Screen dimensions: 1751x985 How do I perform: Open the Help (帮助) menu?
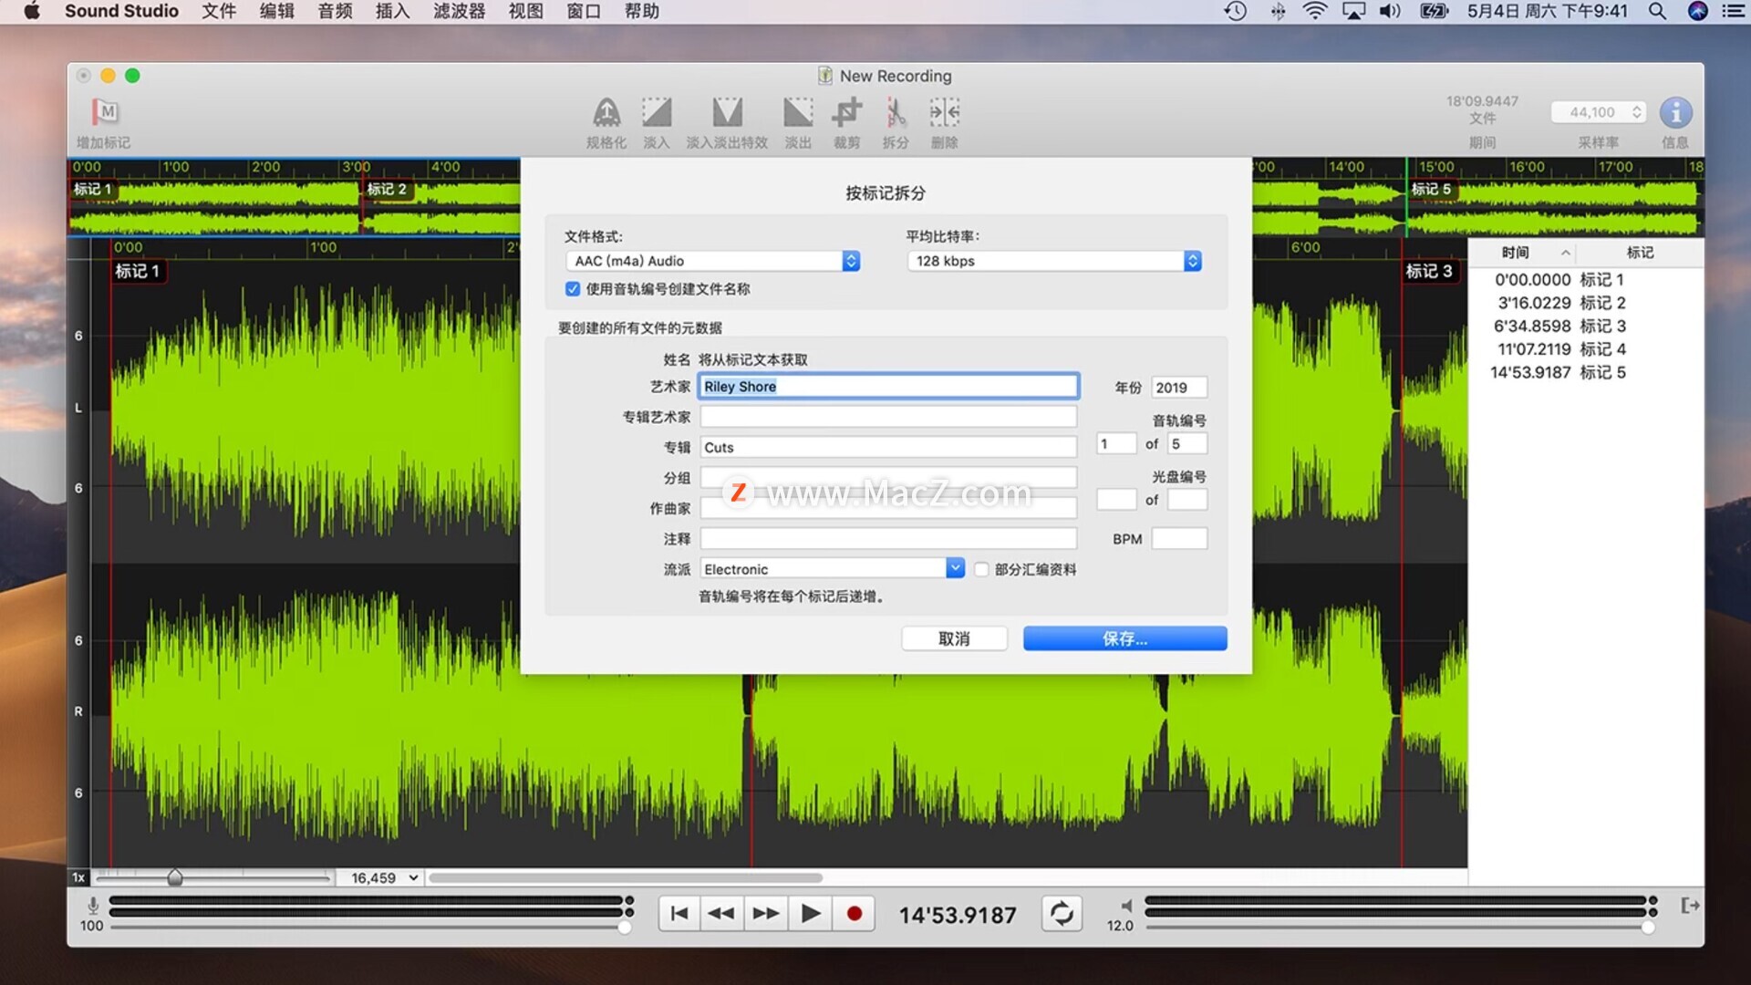click(642, 11)
